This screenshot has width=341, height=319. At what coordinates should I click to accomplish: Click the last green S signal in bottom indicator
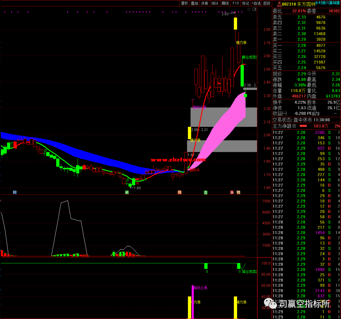click(x=240, y=272)
